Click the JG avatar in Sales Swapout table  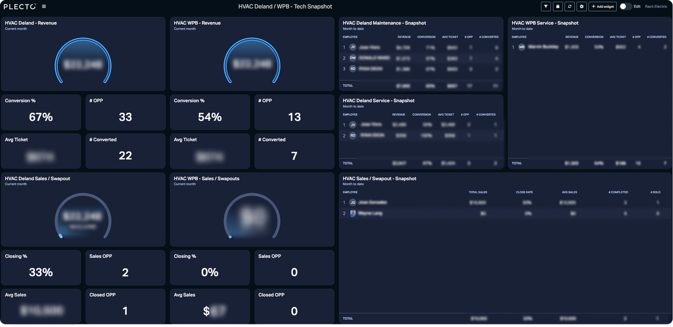click(353, 203)
